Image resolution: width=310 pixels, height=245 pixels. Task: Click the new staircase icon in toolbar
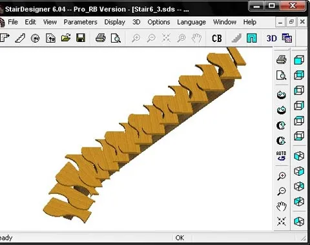[x=20, y=38]
